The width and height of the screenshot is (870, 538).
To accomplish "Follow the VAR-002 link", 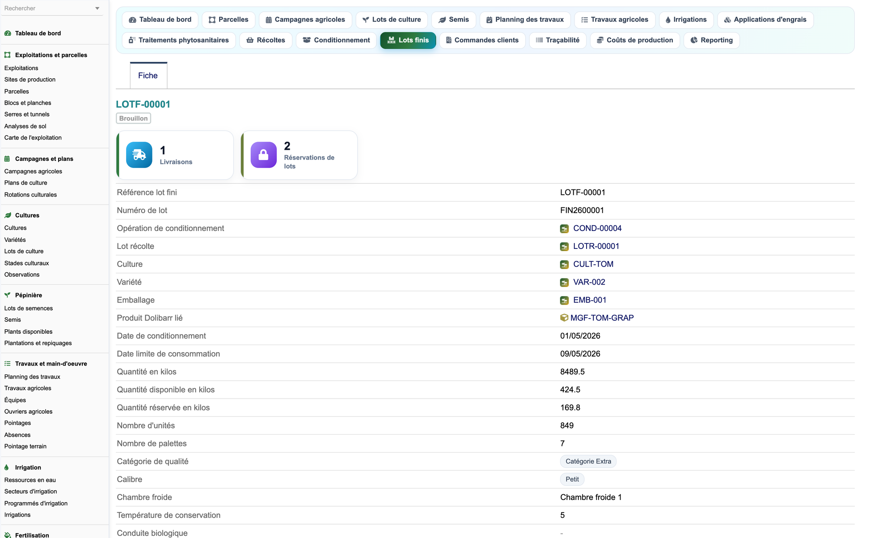I will point(589,282).
